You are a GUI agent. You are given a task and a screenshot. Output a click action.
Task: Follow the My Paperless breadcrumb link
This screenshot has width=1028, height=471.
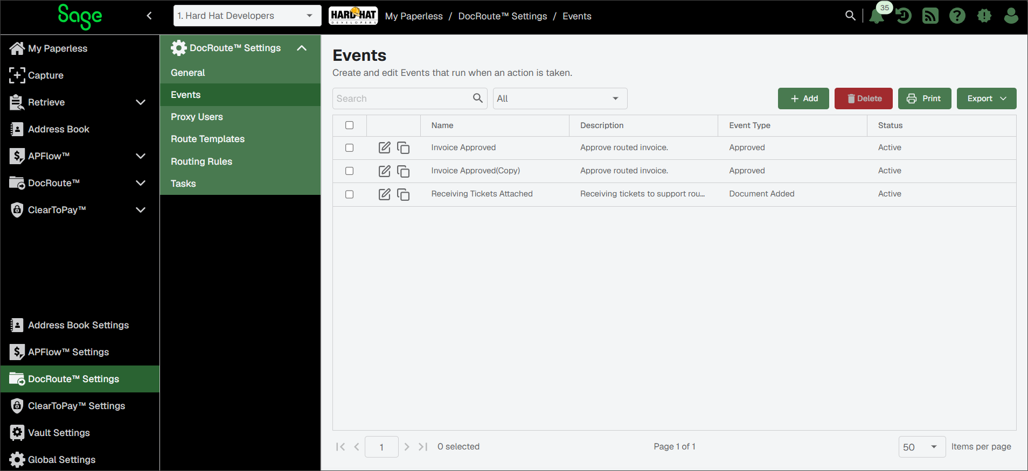click(x=414, y=16)
